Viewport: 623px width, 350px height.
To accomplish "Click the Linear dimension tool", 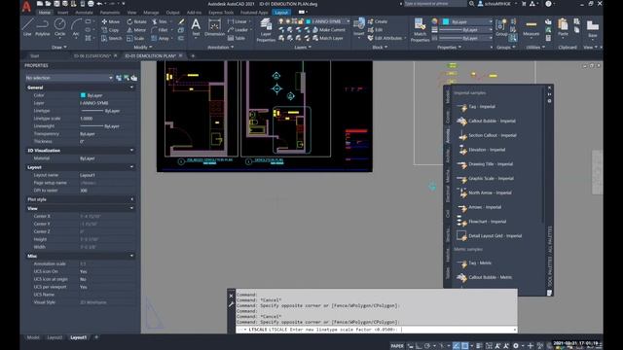I will 238,21.
